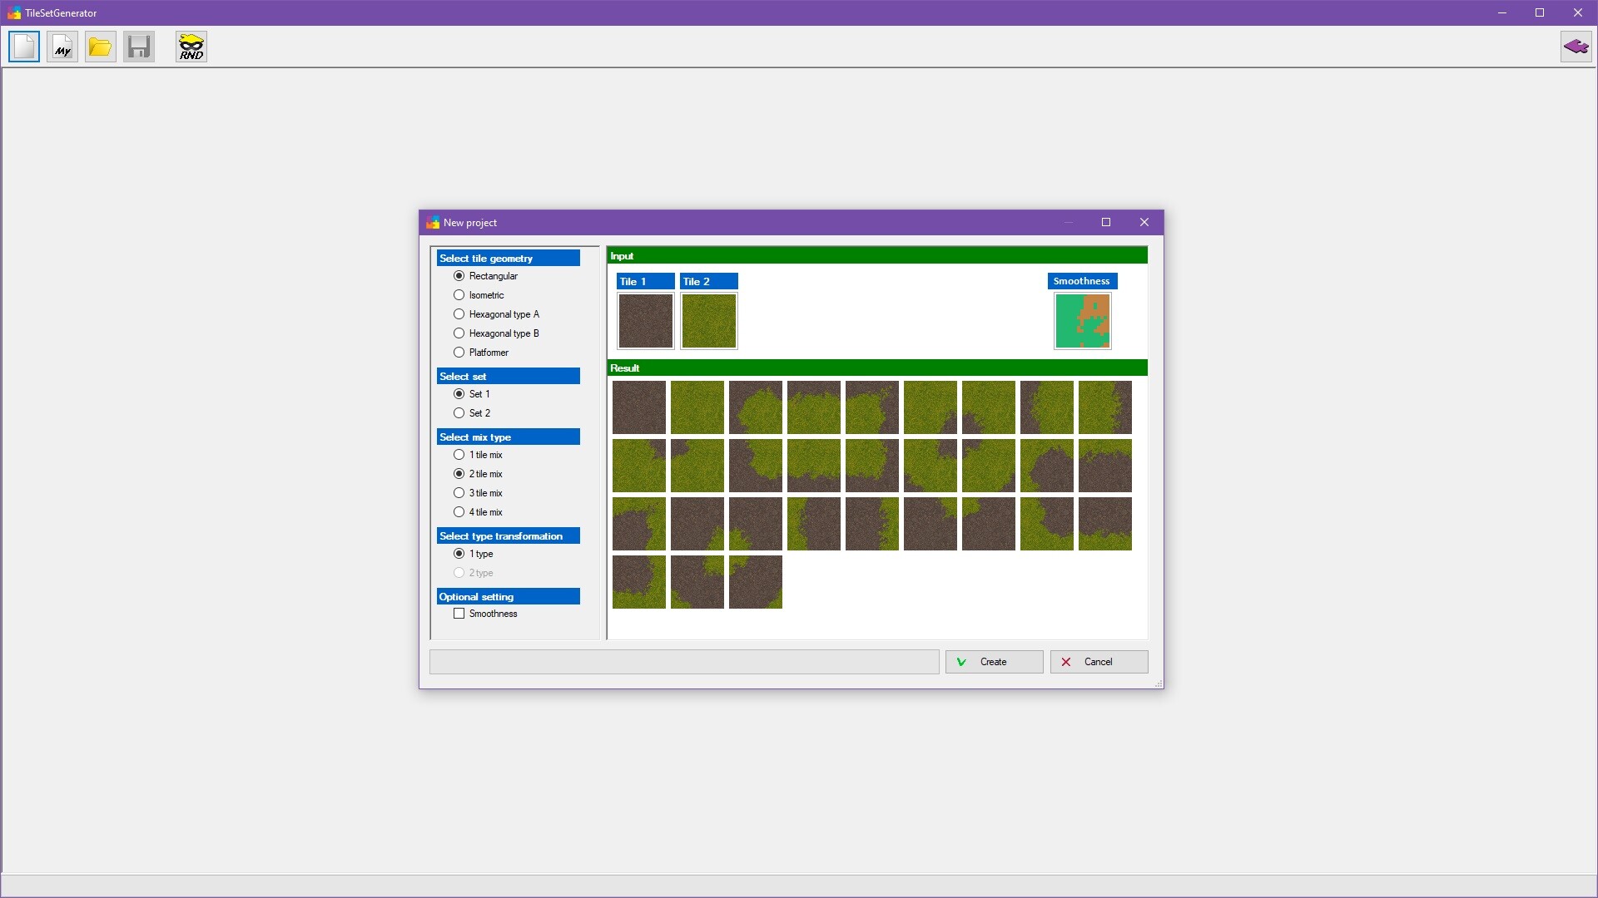Select 3 tile mix option
1598x898 pixels.
459,493
